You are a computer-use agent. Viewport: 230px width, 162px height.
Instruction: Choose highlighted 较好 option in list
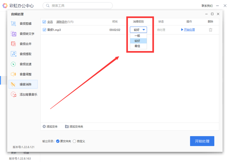point(138,41)
